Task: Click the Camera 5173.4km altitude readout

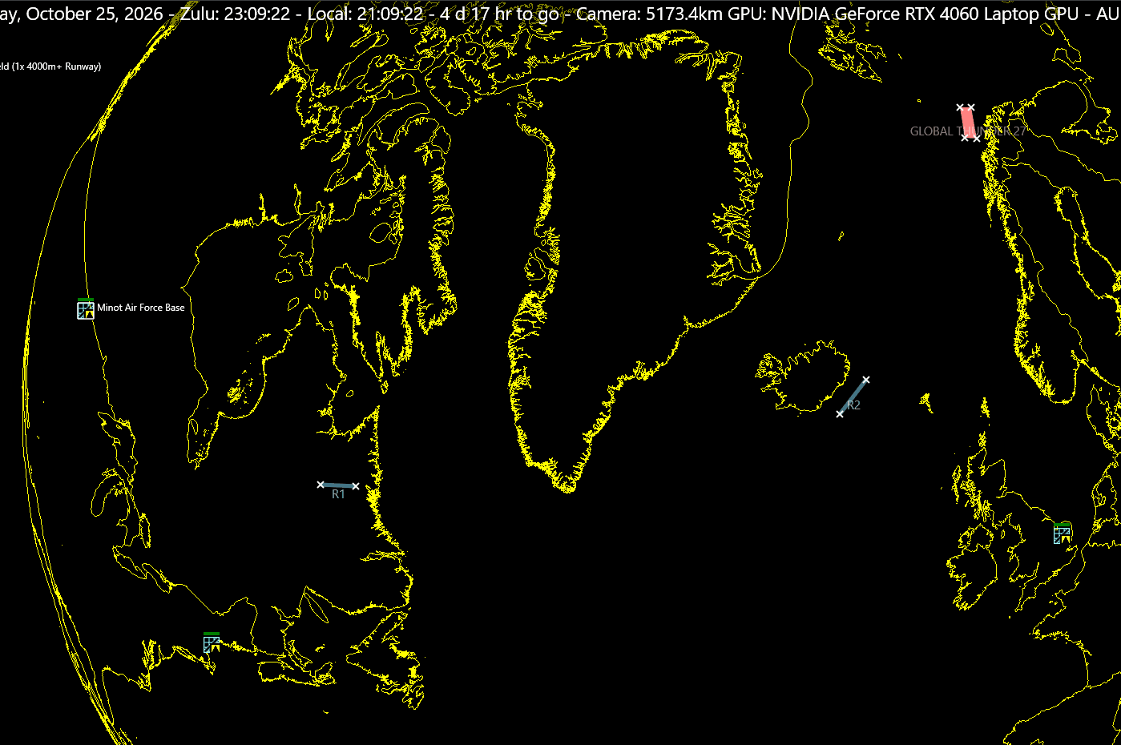Action: click(651, 14)
